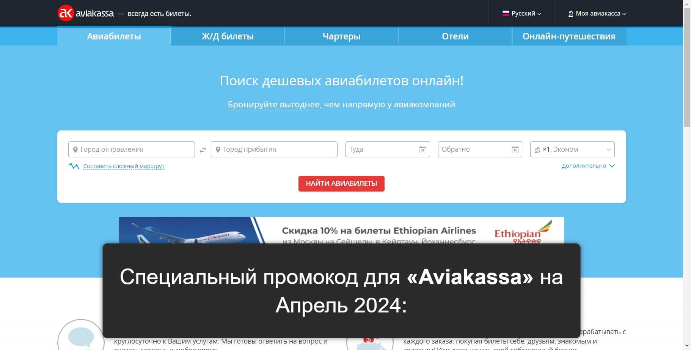Open Моя авиакасса account menu

[x=598, y=13]
